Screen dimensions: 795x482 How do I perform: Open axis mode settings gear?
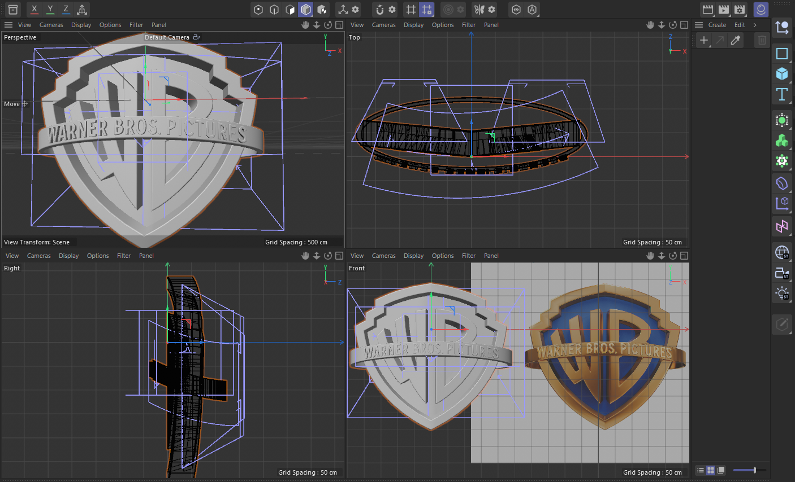(355, 9)
